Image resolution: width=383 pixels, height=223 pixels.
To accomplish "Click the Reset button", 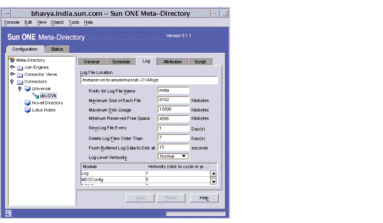I will [171, 198].
